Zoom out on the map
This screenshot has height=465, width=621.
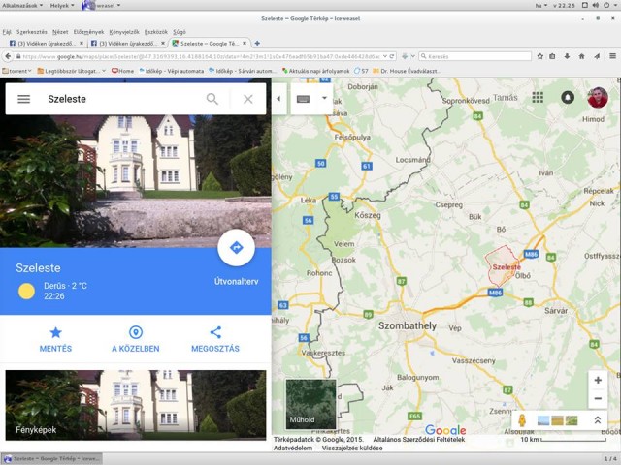[x=598, y=398]
